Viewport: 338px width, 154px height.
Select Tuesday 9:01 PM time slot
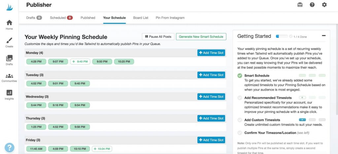pos(58,84)
